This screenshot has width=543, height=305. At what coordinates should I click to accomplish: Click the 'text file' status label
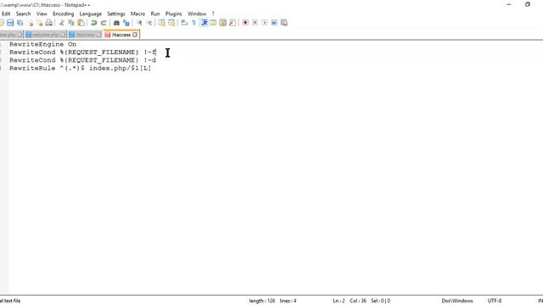point(10,301)
